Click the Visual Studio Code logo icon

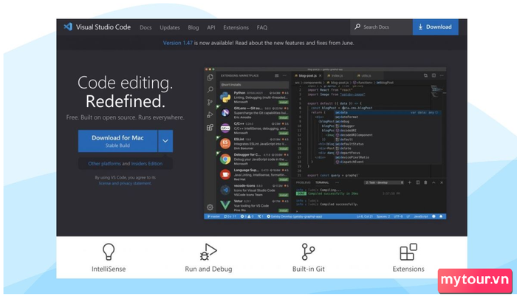pyautogui.click(x=68, y=27)
